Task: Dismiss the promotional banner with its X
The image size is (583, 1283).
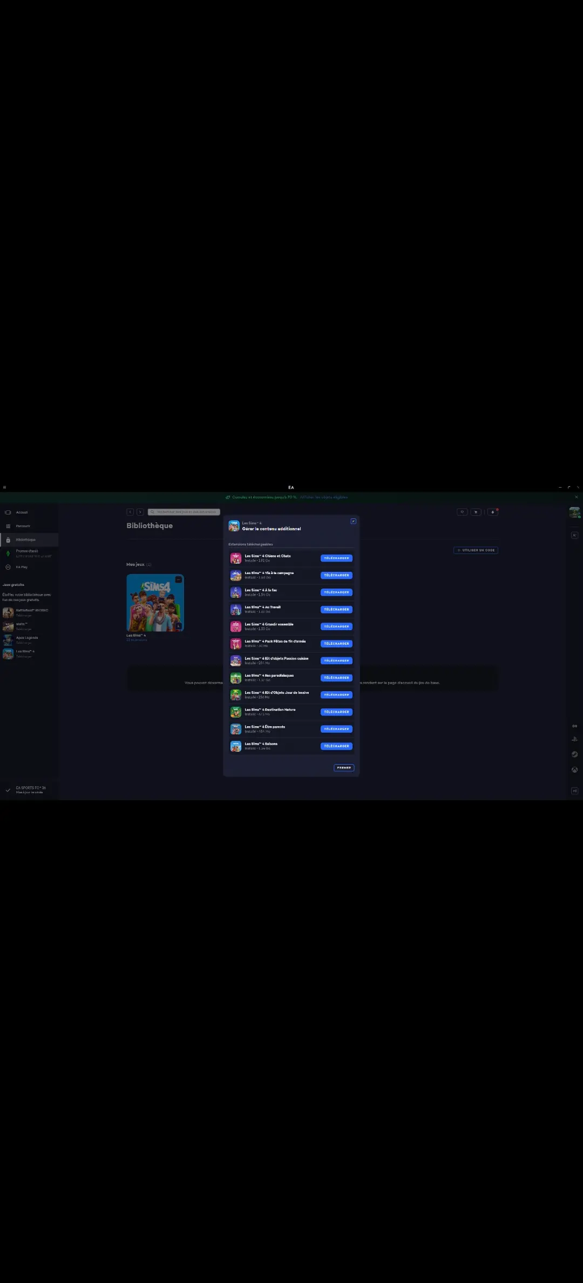Action: pos(577,497)
